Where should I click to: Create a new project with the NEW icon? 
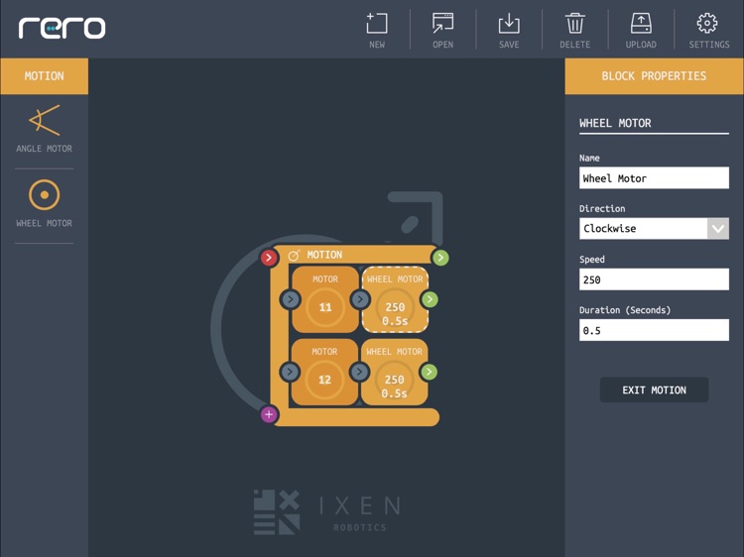click(x=377, y=29)
